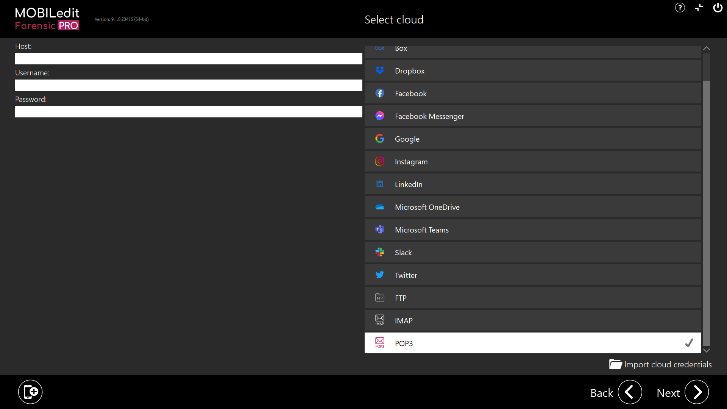Screen dimensions: 727x409
Task: Click the Dropbox logo icon
Action: point(379,70)
